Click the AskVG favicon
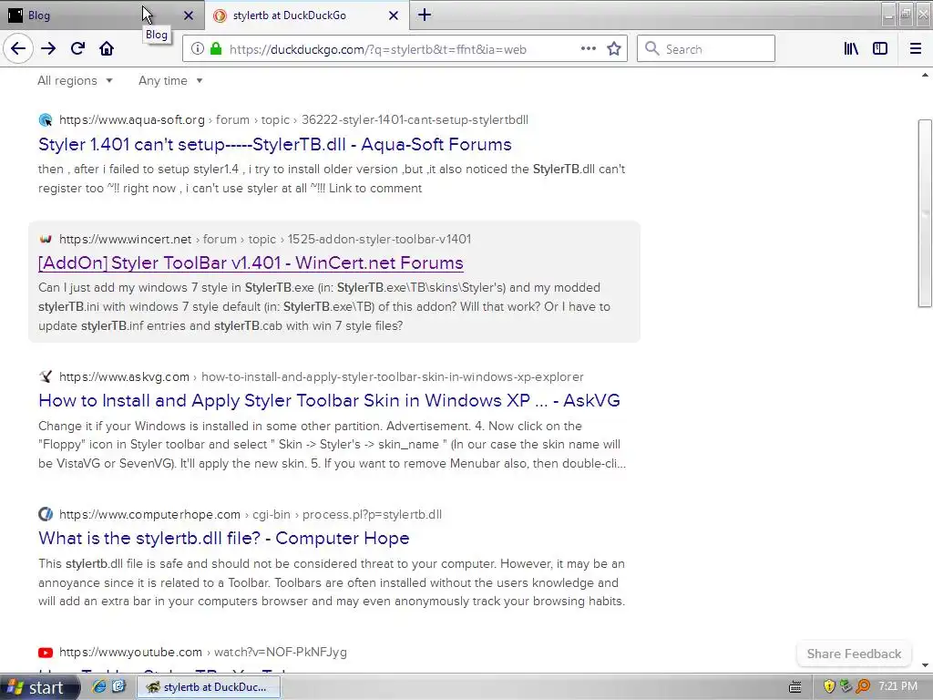 pos(46,376)
